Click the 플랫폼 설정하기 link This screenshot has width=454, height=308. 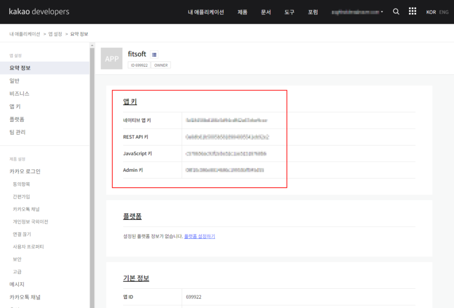(x=199, y=236)
